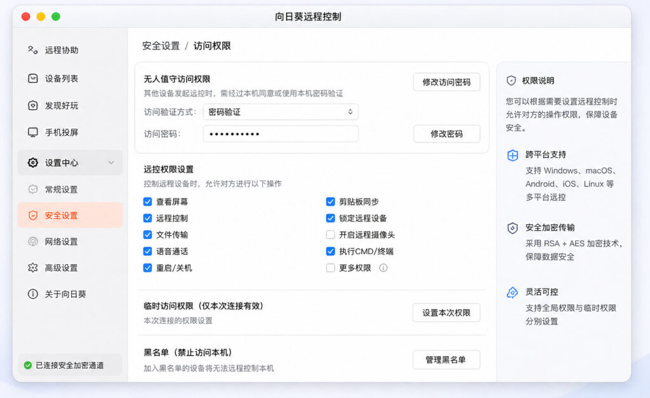Click the 临时访问权限（仅本次连接有效）heading

[204, 305]
